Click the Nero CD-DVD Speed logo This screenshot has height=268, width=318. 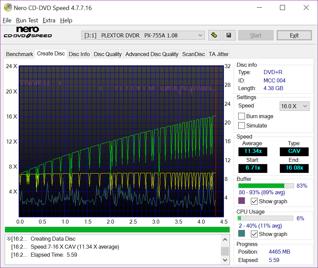[27, 32]
